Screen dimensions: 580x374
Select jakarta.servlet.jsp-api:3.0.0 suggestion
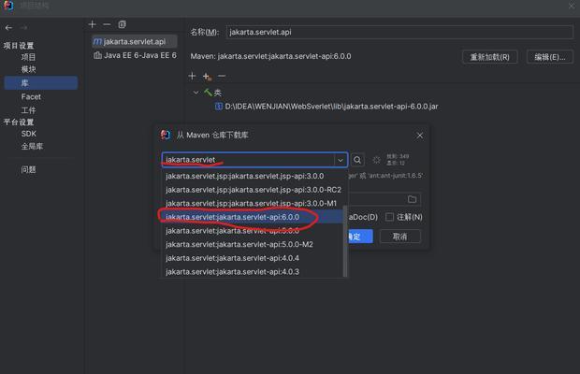click(x=253, y=176)
